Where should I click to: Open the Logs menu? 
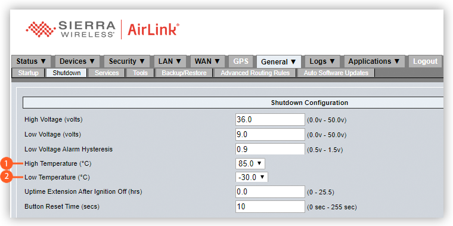tap(322, 61)
